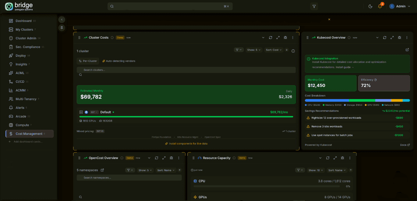The image size is (417, 201).
Task: Select Cost Management in sidebar
Action: [x=30, y=134]
